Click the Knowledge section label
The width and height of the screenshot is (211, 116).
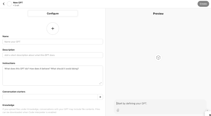(8, 105)
